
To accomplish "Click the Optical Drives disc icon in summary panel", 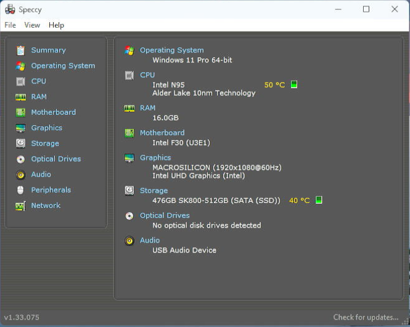I will (129, 216).
